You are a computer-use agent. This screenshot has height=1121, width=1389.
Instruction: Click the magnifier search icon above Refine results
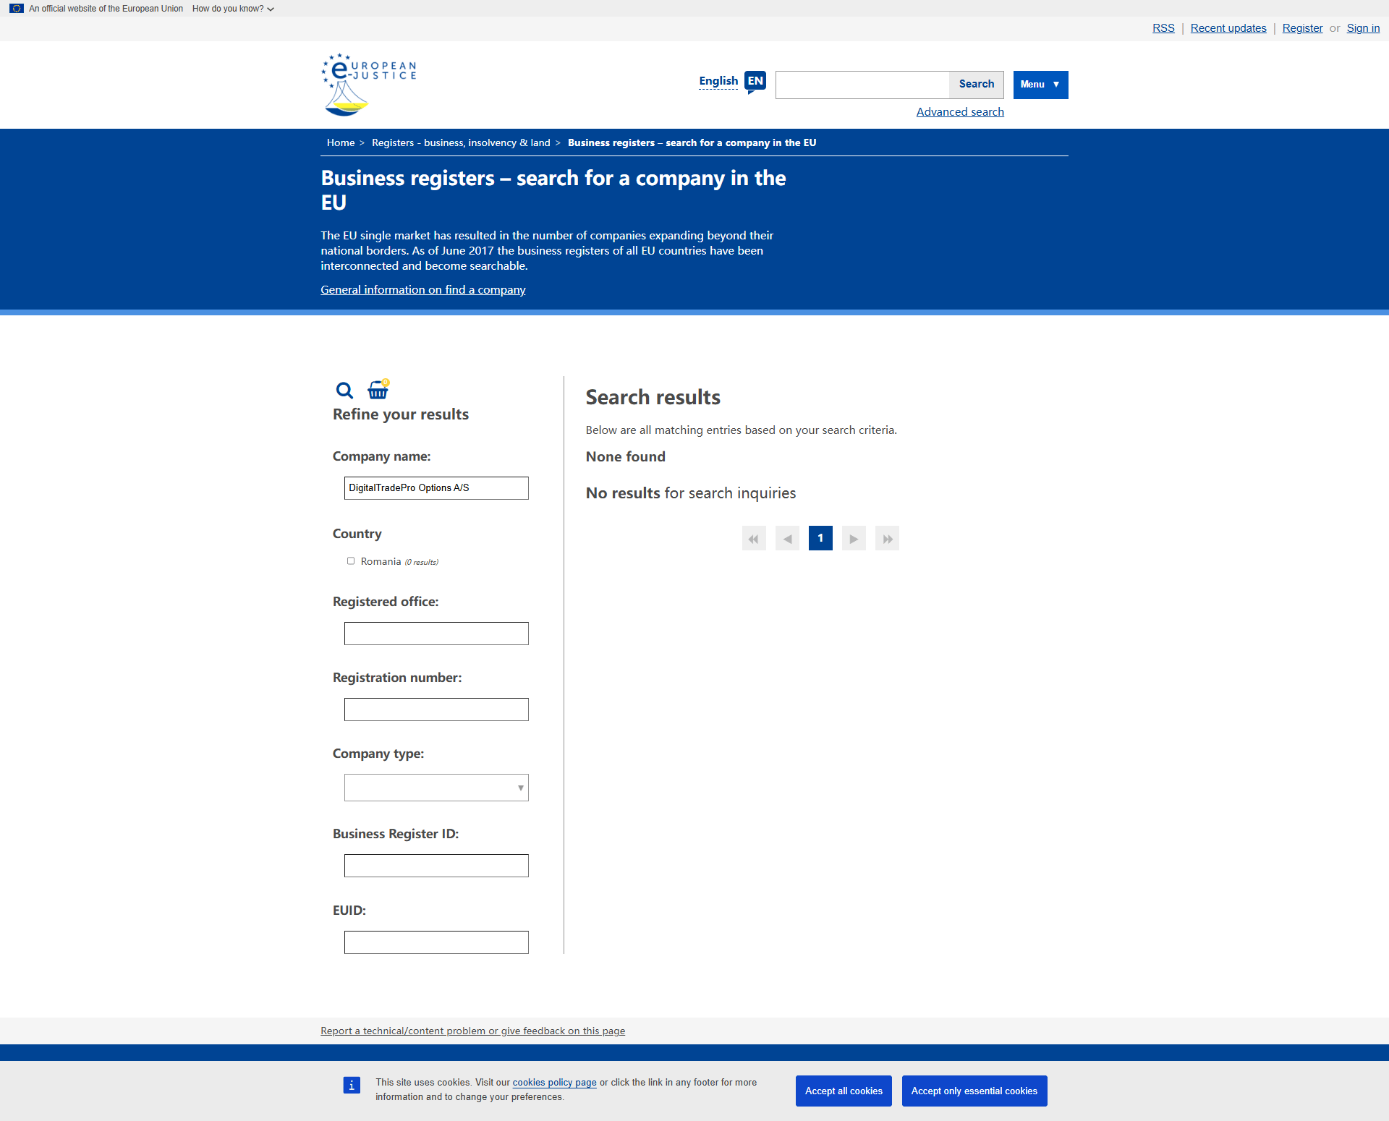click(344, 391)
